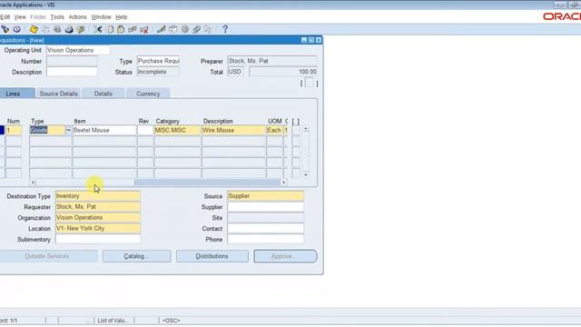Switch to the Details tab

coord(103,94)
